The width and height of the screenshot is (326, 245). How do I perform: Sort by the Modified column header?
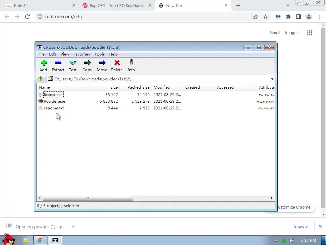tap(167, 87)
